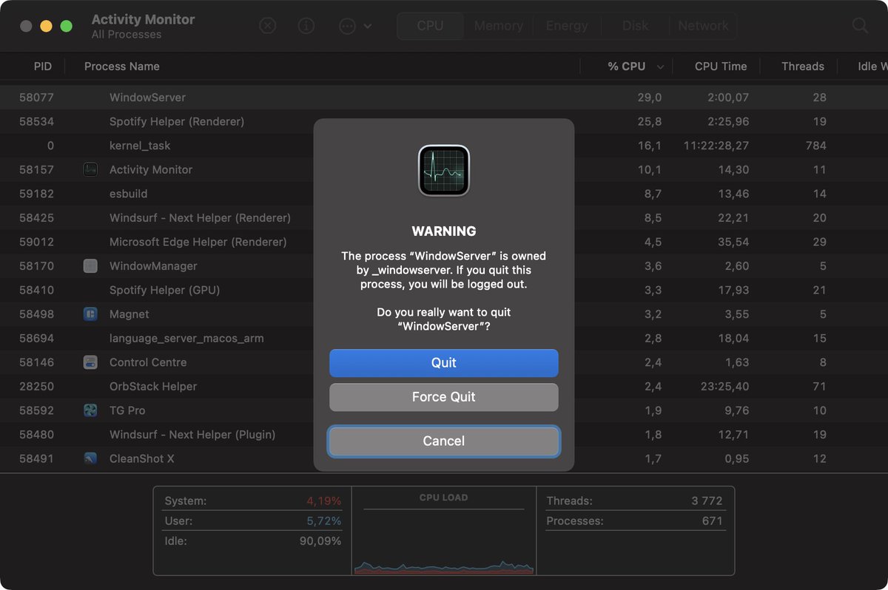Image resolution: width=888 pixels, height=590 pixels.
Task: Switch to the CPU tab
Action: click(430, 26)
